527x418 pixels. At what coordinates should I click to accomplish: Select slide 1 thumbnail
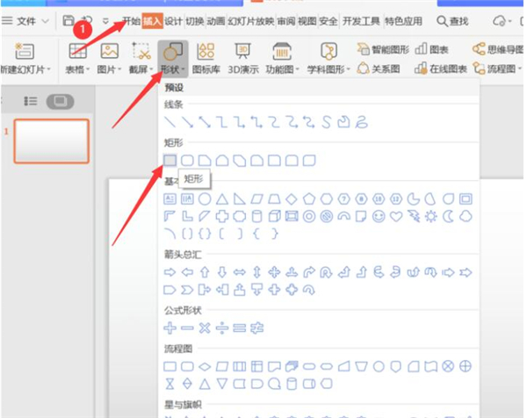point(53,141)
